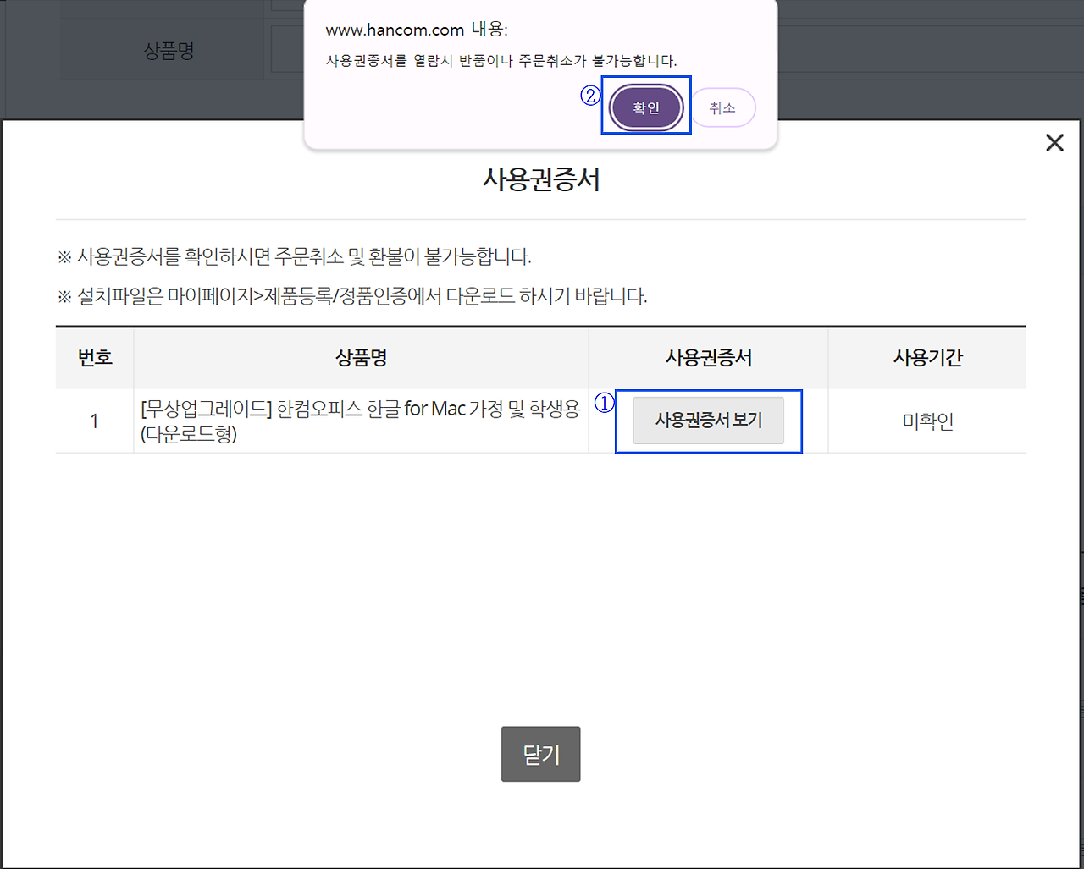Close the 사용권증서 popup with X icon
Viewport: 1084px width, 869px height.
click(1054, 142)
